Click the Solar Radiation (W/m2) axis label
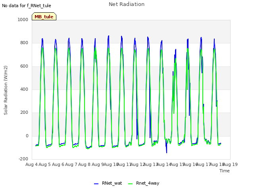 tap(6, 90)
